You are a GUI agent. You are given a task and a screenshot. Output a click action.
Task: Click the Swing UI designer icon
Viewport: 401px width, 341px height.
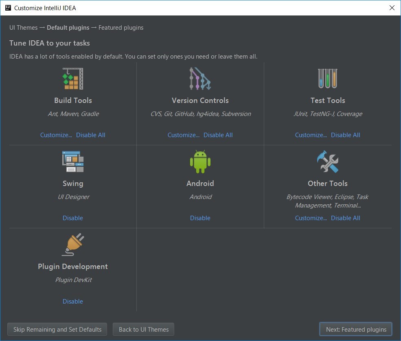pyautogui.click(x=73, y=162)
